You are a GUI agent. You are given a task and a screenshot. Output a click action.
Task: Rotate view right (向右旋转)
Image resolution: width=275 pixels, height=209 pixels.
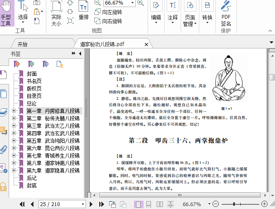coord(108,21)
